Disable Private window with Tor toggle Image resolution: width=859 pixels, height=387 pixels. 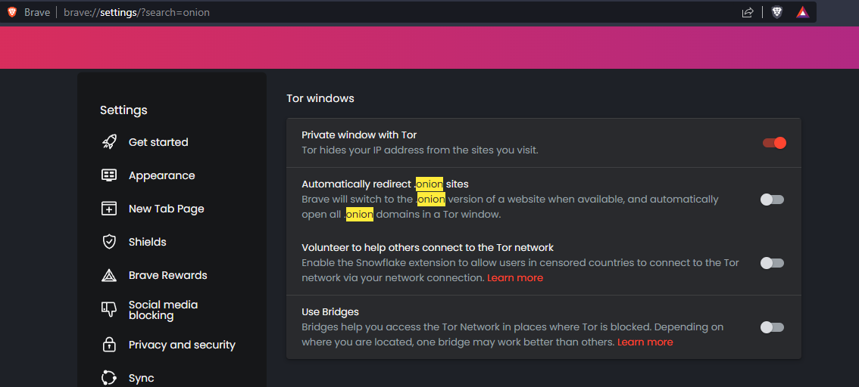(x=774, y=143)
